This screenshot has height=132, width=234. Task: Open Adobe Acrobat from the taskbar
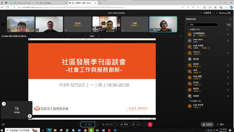tap(109, 130)
